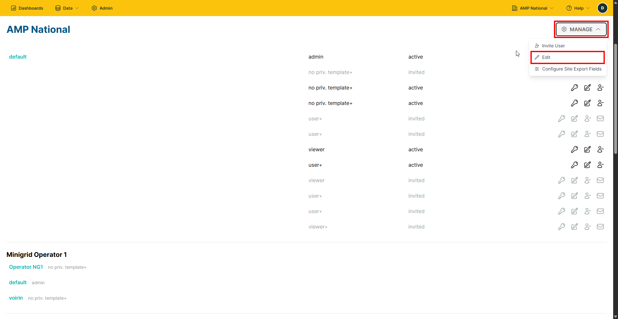Open the default link under Minigrid Operator 1

(18, 282)
